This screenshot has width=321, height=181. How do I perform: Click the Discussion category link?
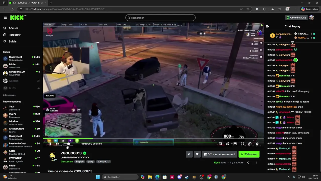click(67, 162)
